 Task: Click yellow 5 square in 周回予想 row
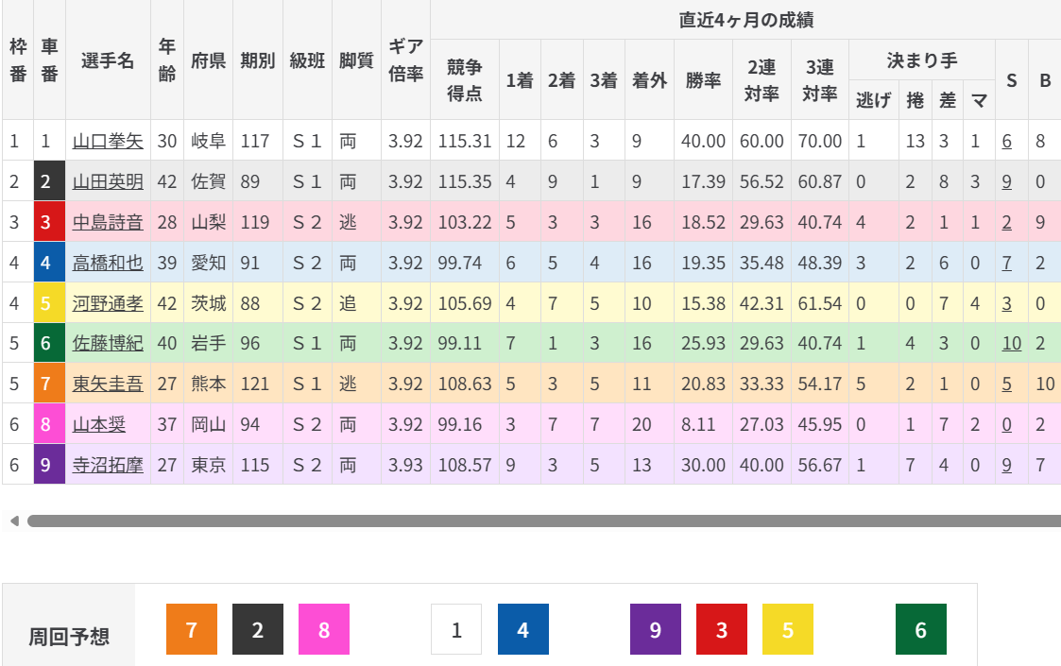788,629
